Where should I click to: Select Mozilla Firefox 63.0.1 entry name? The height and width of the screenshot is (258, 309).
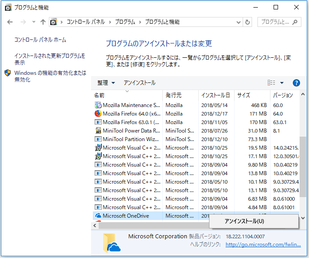coord(131,122)
